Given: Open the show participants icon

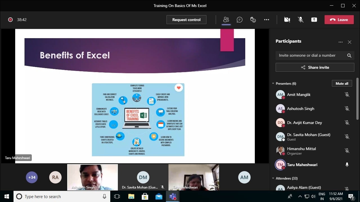Looking at the screenshot, I should click(226, 20).
